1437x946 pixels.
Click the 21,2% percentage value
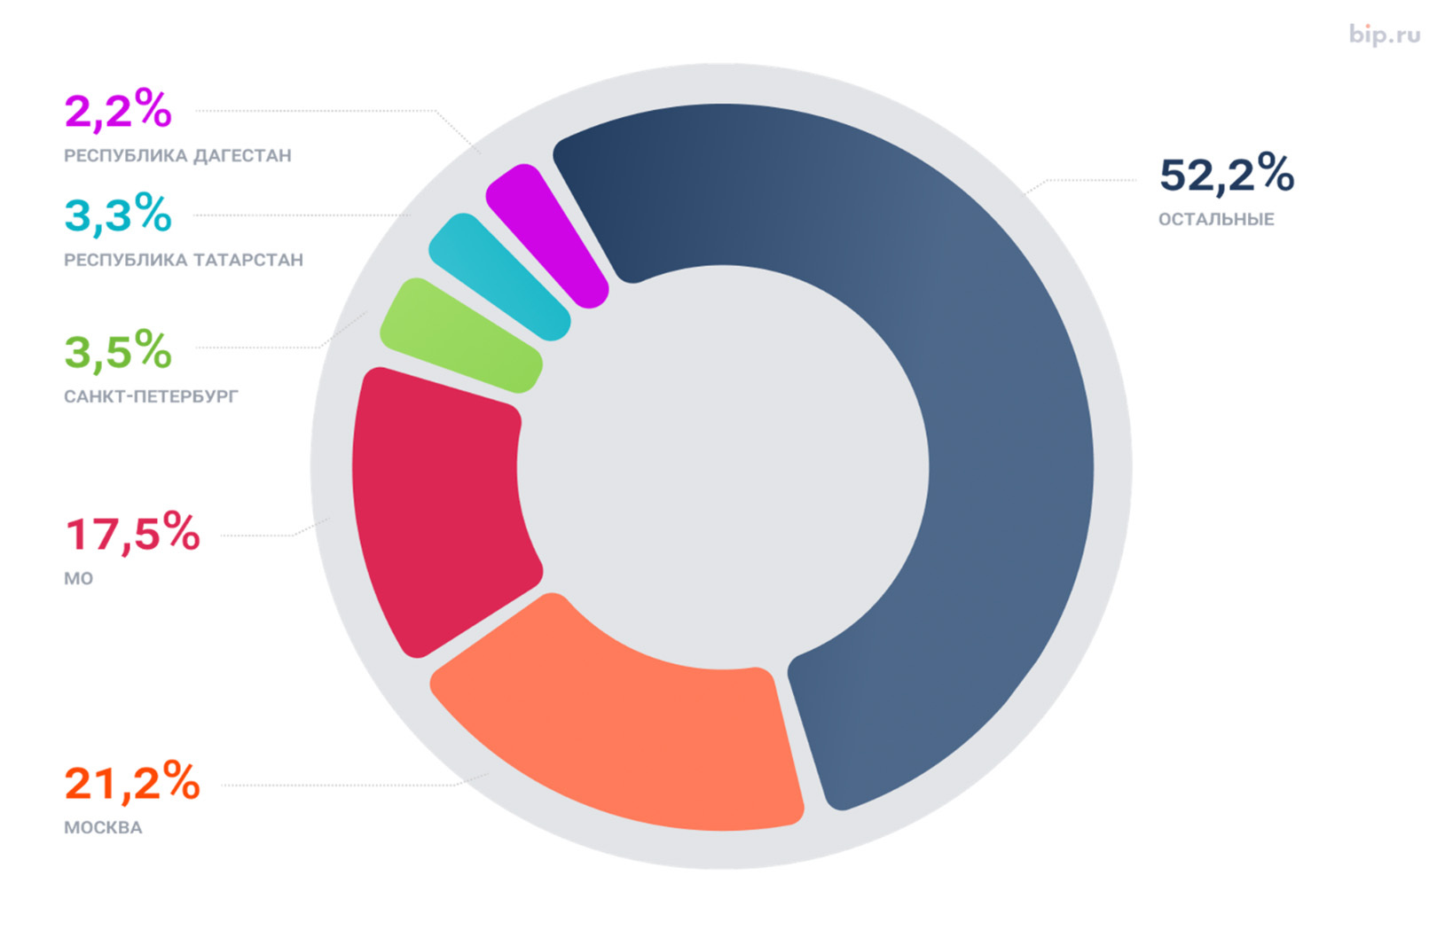pos(132,783)
